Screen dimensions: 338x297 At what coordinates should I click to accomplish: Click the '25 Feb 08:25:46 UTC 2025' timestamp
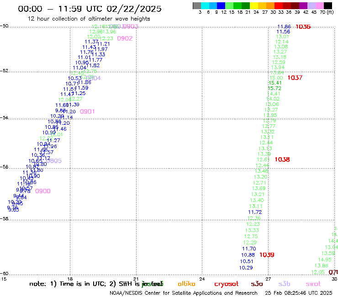click(x=299, y=293)
